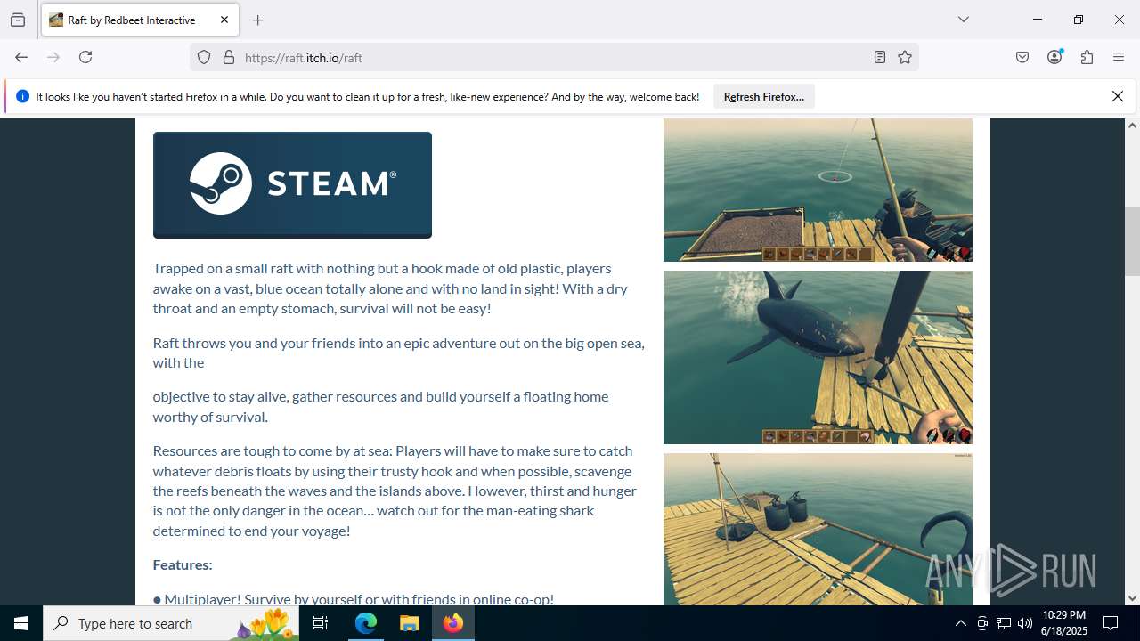Open the Steam store banner link
Screen dimensions: 1140x641
point(292,185)
